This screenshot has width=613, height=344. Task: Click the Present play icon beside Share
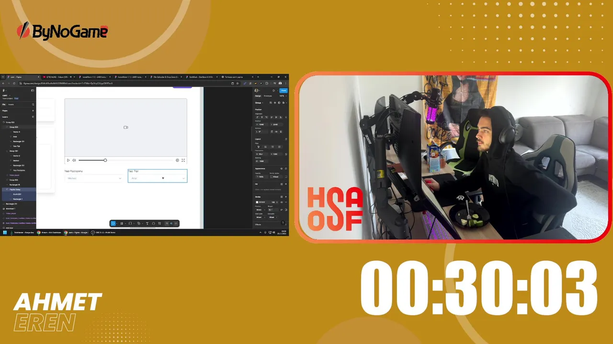coord(273,90)
